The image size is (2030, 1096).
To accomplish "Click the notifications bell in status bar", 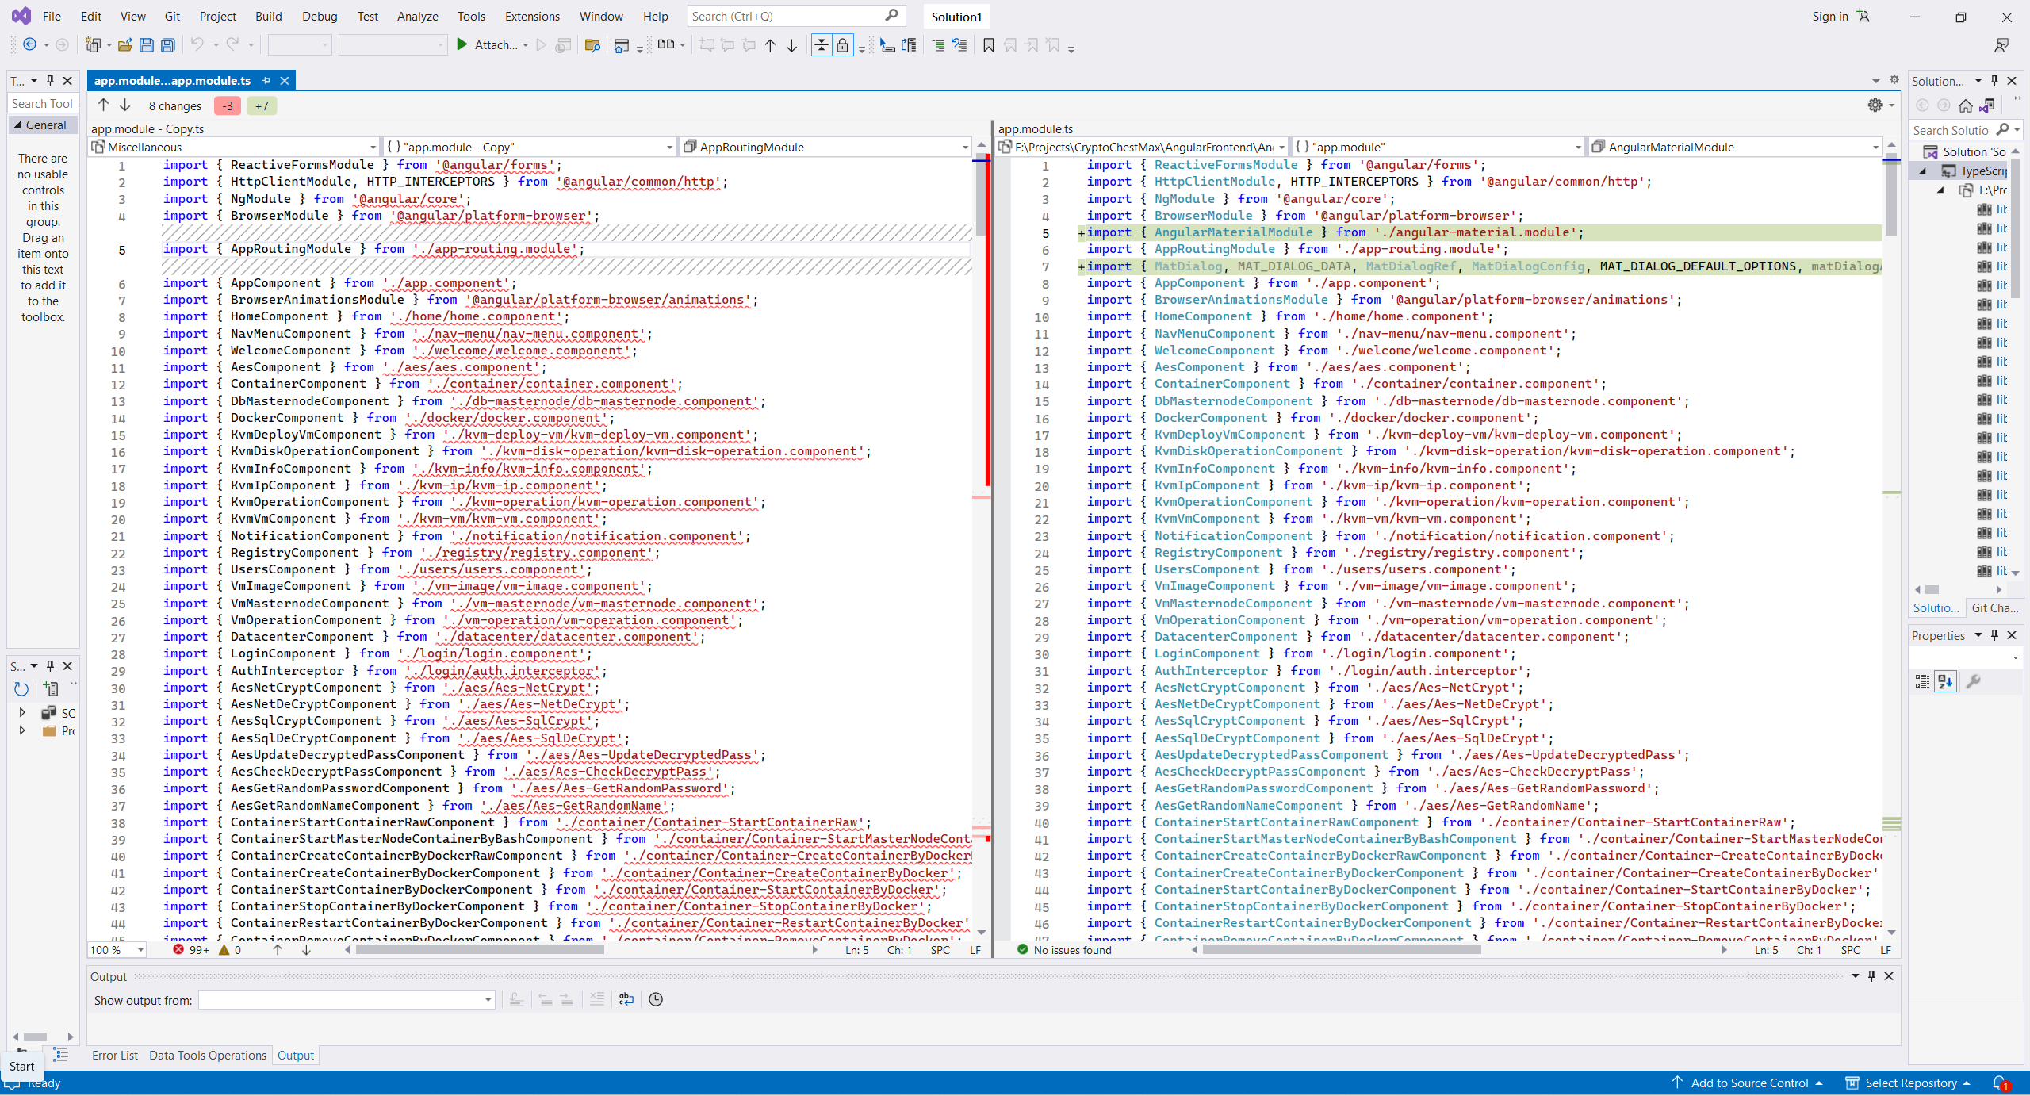I will tap(2000, 1083).
